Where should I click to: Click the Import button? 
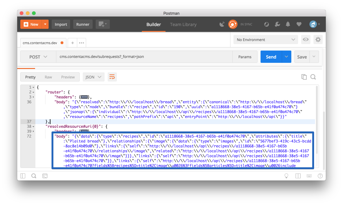pos(61,24)
